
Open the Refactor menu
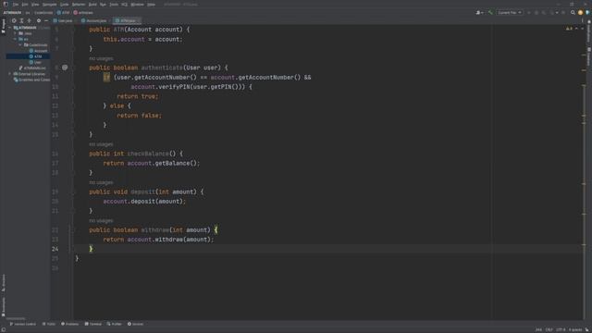pyautogui.click(x=79, y=5)
